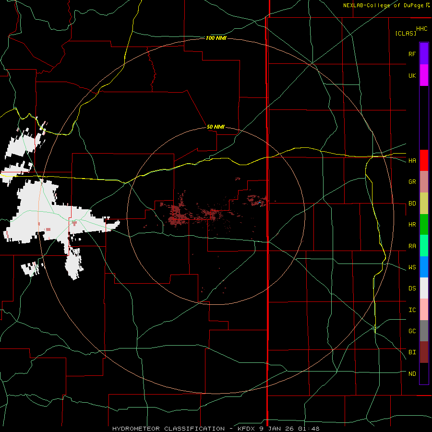Click the HHC product code label

(421, 29)
